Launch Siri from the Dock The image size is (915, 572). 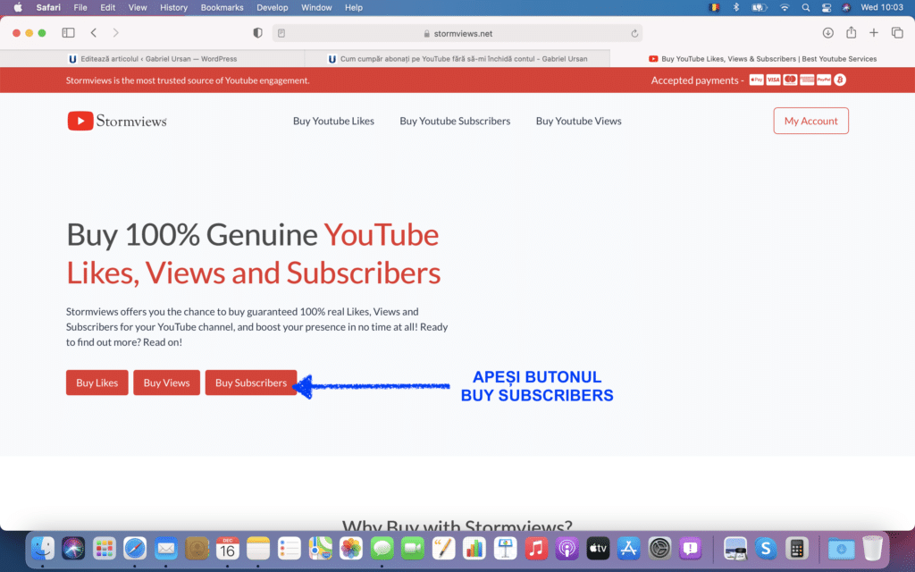pyautogui.click(x=73, y=548)
